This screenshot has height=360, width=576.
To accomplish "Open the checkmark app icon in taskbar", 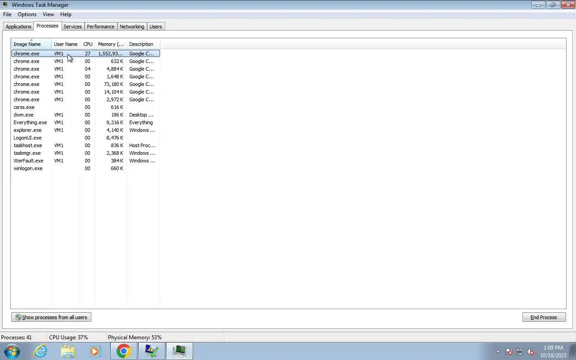I will [x=152, y=351].
